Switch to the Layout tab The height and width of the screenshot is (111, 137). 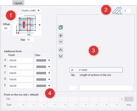pos(18,3)
